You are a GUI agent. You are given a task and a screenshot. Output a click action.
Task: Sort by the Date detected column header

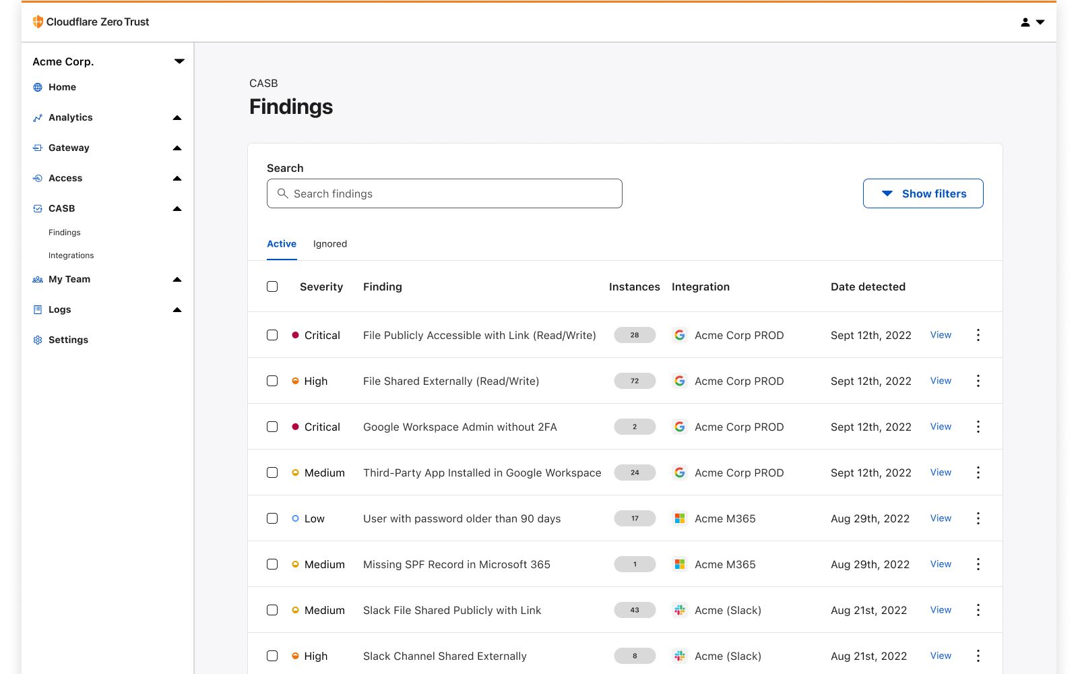click(x=868, y=286)
